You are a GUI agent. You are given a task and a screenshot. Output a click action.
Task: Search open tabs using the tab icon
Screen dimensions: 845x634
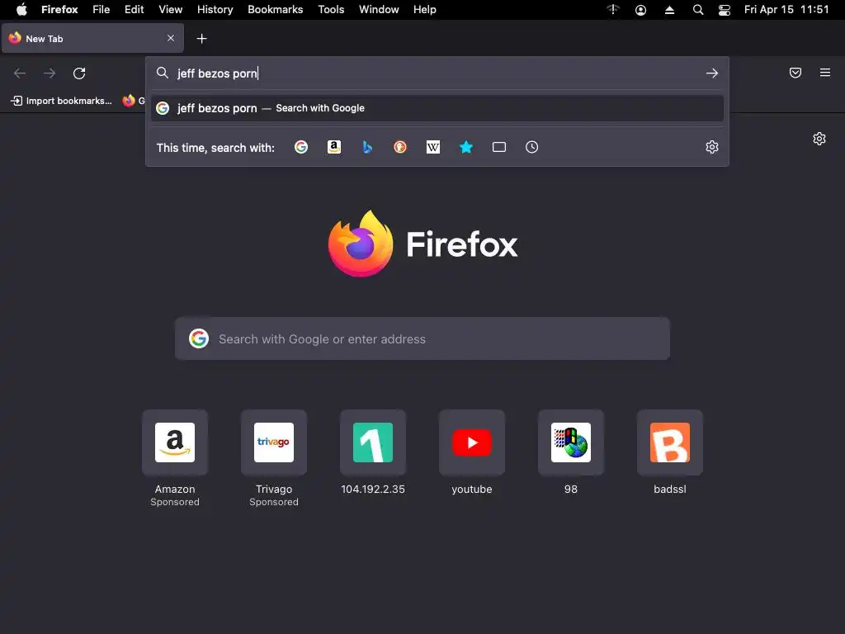[499, 147]
